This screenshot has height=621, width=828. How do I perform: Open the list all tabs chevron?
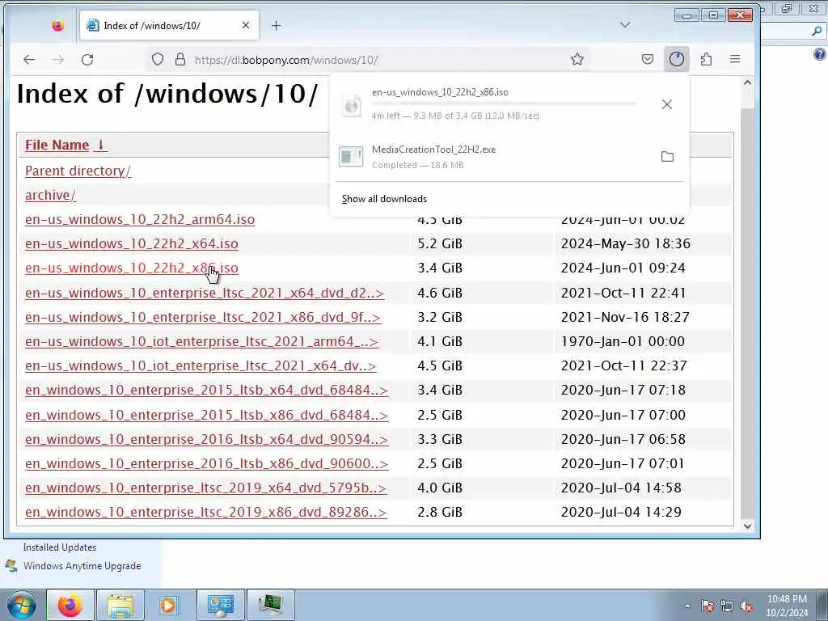click(625, 25)
